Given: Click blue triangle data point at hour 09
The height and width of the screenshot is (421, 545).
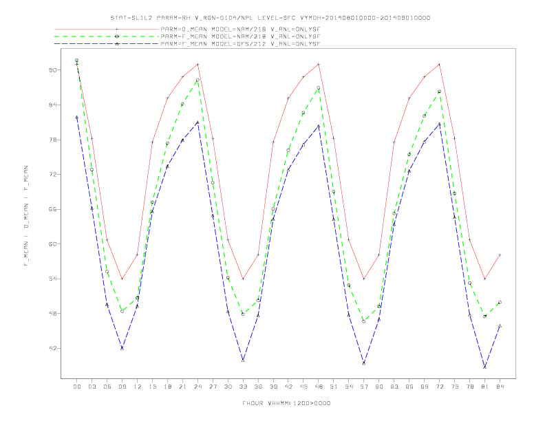Looking at the screenshot, I should (x=122, y=348).
